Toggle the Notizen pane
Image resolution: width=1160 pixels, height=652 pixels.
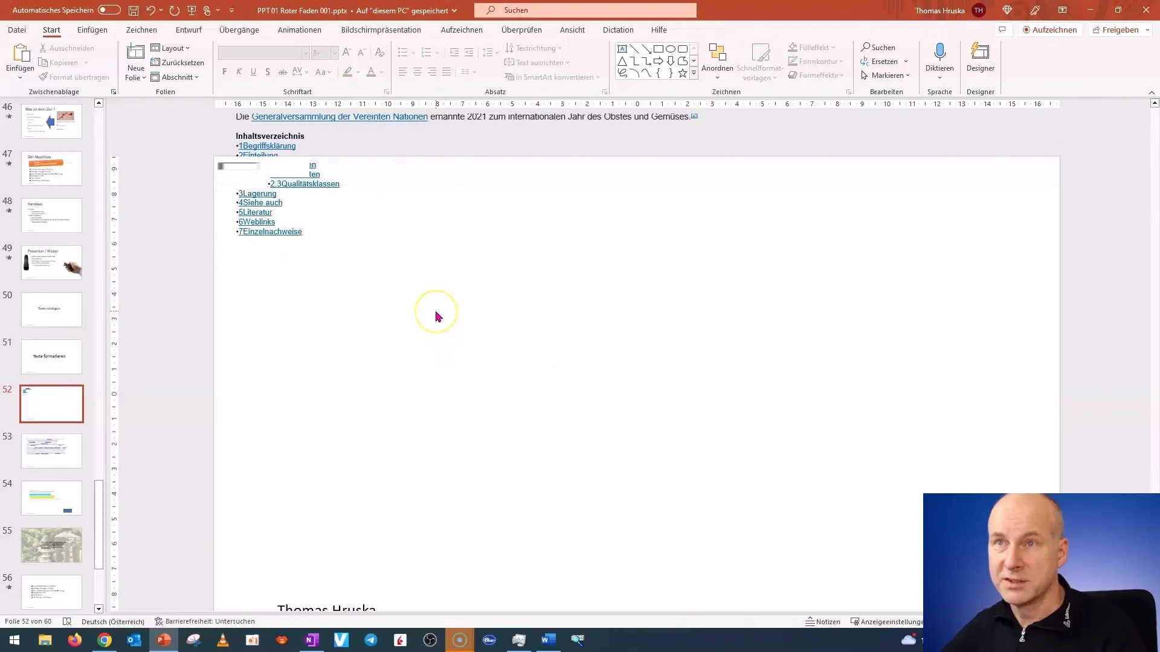pyautogui.click(x=823, y=622)
